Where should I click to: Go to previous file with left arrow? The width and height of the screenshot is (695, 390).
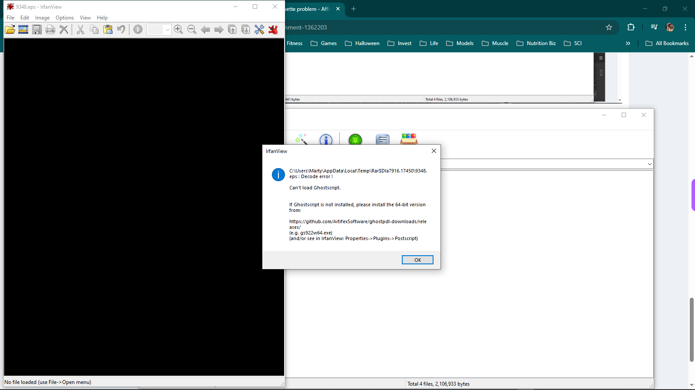[x=205, y=29]
